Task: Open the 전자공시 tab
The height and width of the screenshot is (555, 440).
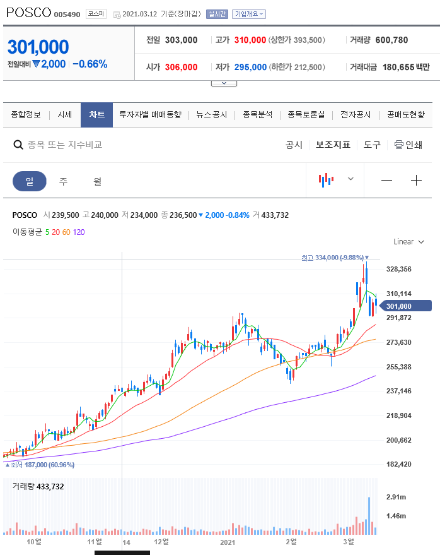Action: (356, 115)
